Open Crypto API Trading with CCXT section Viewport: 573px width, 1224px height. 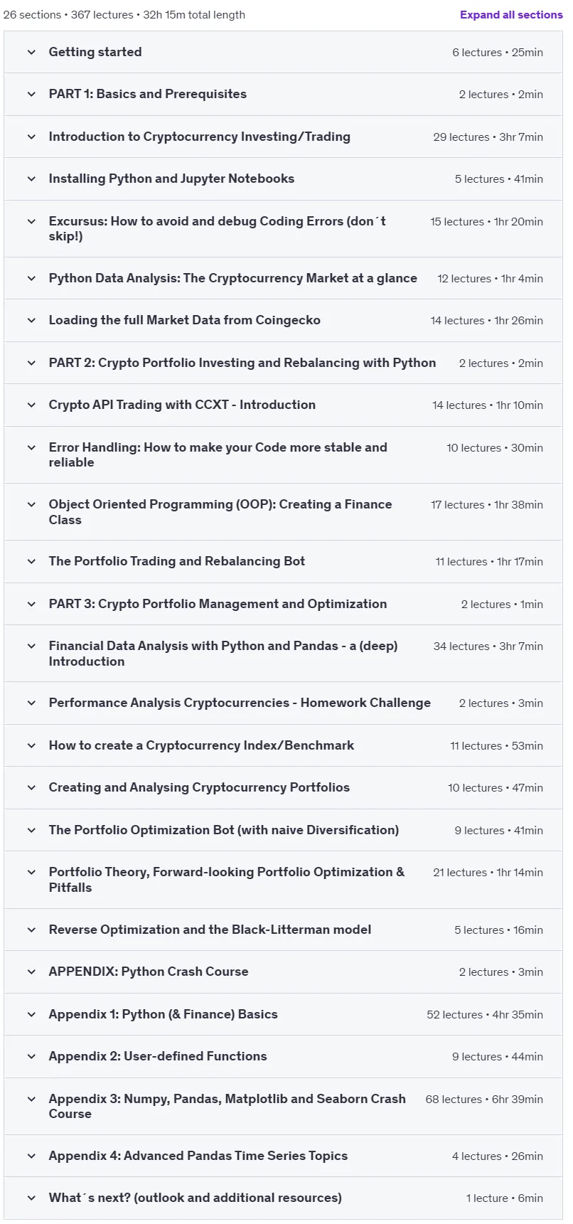pos(182,405)
